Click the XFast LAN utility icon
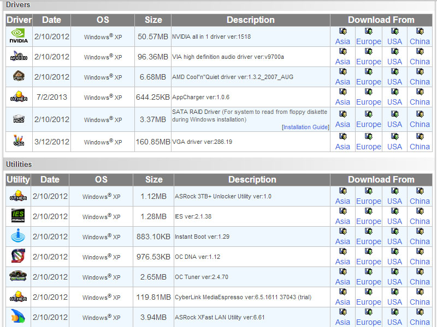 click(18, 317)
